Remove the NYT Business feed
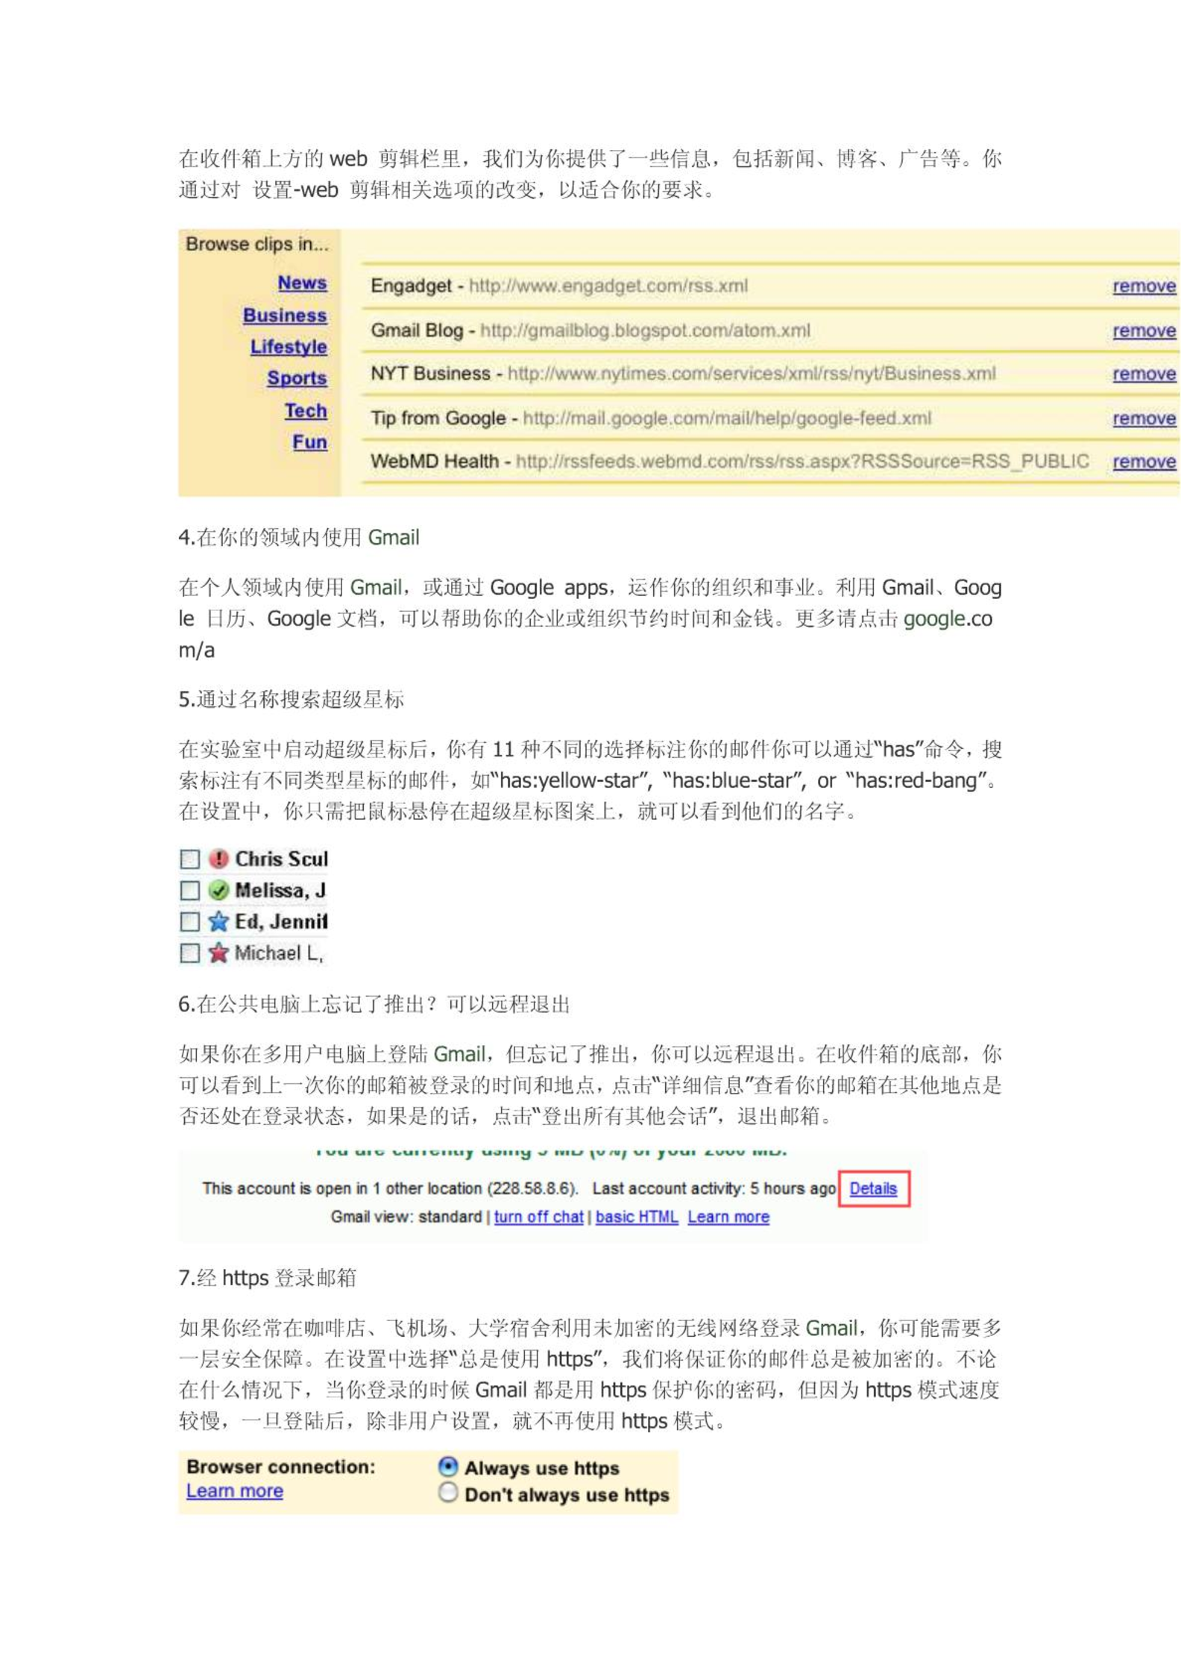1181x1671 pixels. coord(1144,374)
